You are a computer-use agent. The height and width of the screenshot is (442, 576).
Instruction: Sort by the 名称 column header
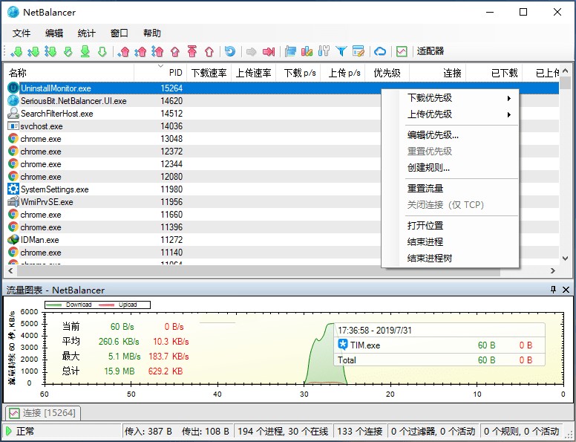pos(70,73)
